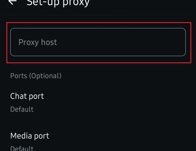Open the Media port setting

[30, 136]
